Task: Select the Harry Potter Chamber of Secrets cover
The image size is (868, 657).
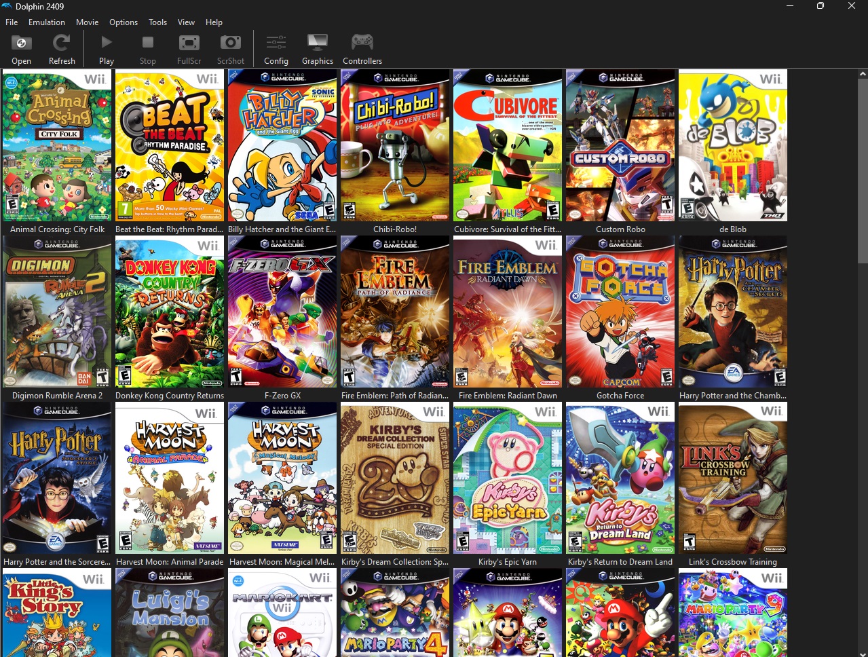Action: tap(733, 312)
